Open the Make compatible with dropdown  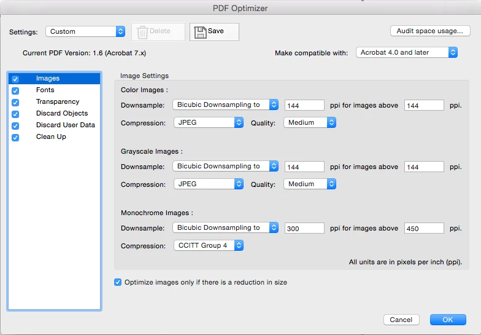(x=407, y=52)
